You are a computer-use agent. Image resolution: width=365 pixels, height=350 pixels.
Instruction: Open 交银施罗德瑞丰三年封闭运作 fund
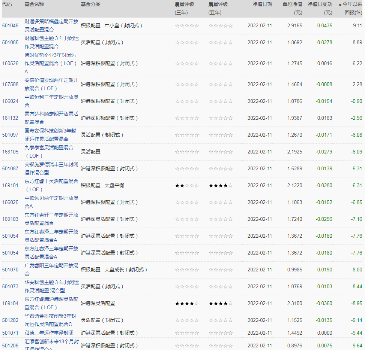point(51,168)
